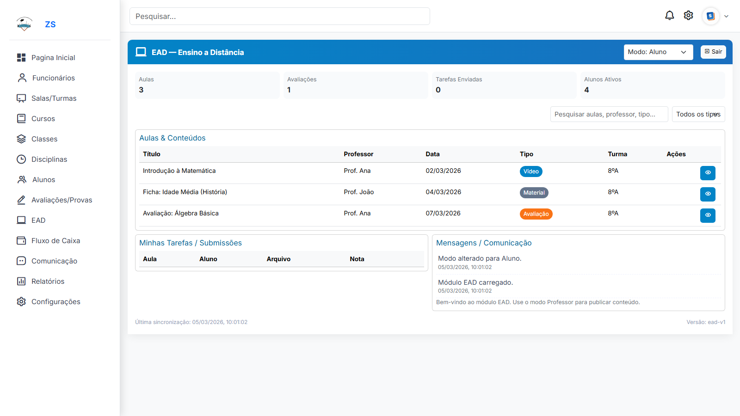View Ficha: Idade Média eye button
Viewport: 740px width, 416px height.
coord(708,194)
